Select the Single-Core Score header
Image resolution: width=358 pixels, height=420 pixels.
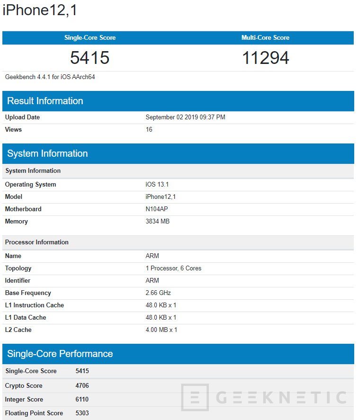(x=90, y=37)
